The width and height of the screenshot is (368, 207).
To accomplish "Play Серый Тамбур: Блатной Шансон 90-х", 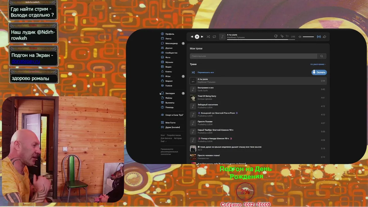I will coord(258,131).
